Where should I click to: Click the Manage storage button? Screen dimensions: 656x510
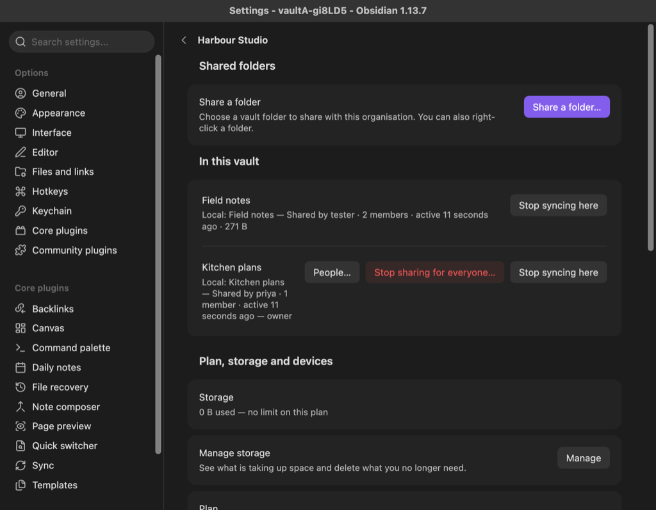583,458
